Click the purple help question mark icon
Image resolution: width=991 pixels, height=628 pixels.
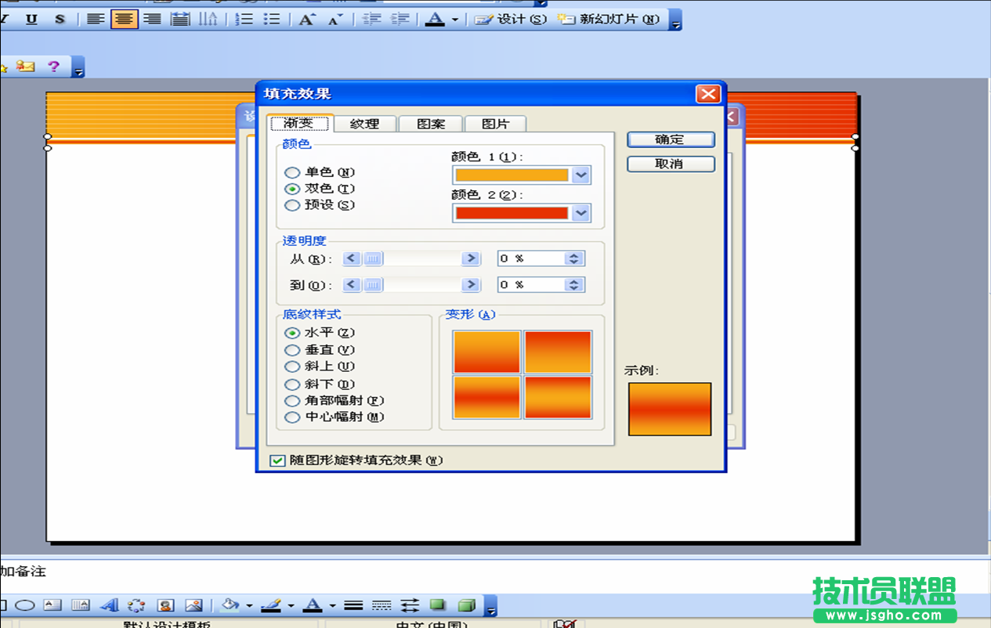53,67
